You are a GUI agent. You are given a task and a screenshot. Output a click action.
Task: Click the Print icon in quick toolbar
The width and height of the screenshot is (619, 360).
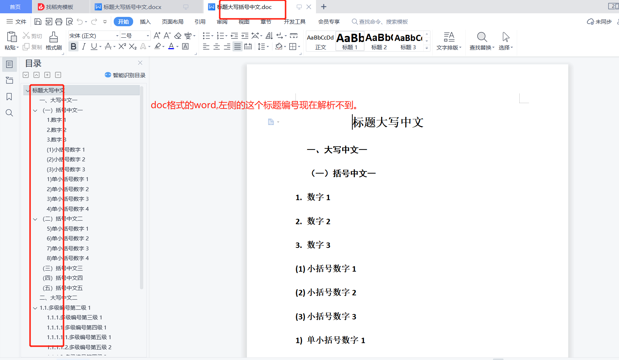pos(59,22)
